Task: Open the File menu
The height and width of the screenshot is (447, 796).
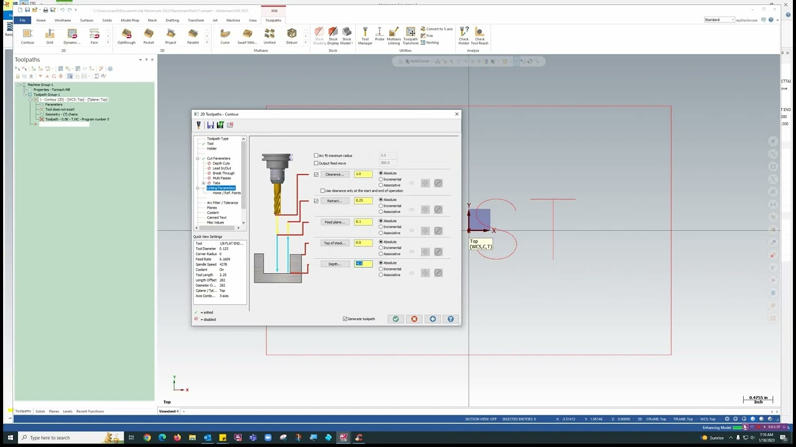Action: [22, 20]
